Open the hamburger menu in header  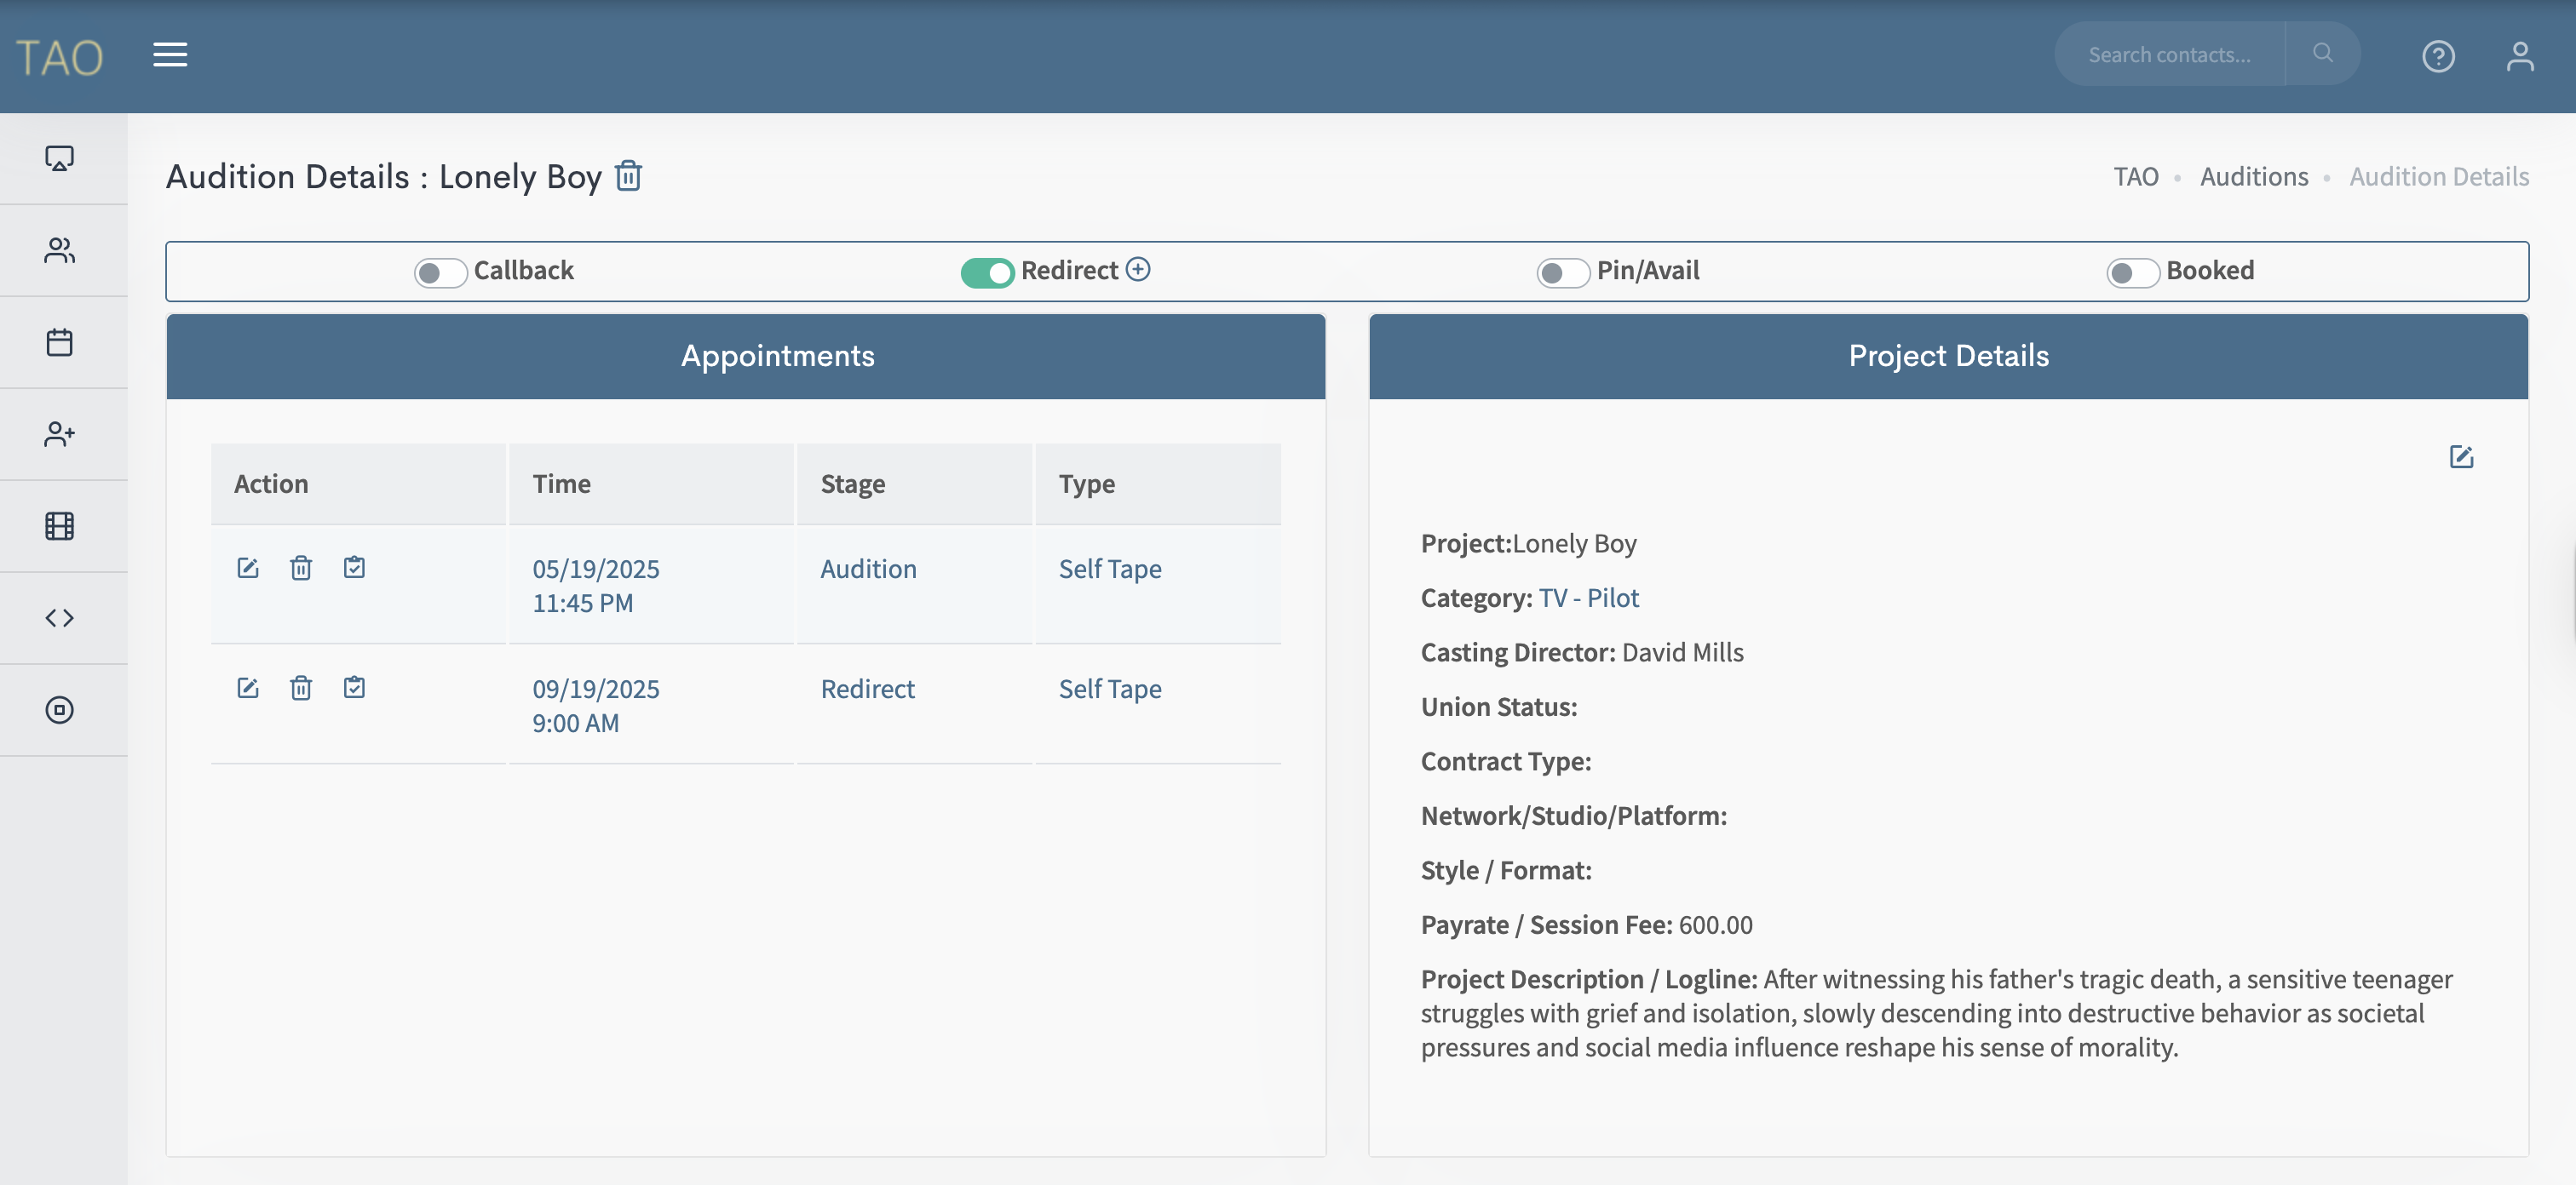click(170, 55)
